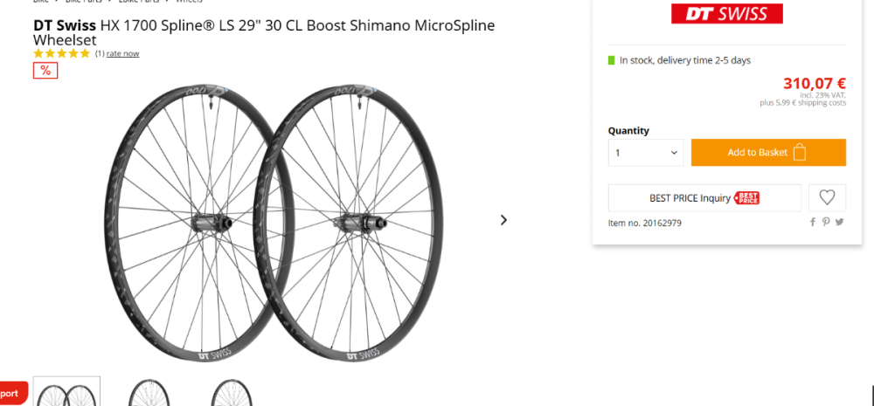Select the third wheel thumbnail

click(x=231, y=393)
